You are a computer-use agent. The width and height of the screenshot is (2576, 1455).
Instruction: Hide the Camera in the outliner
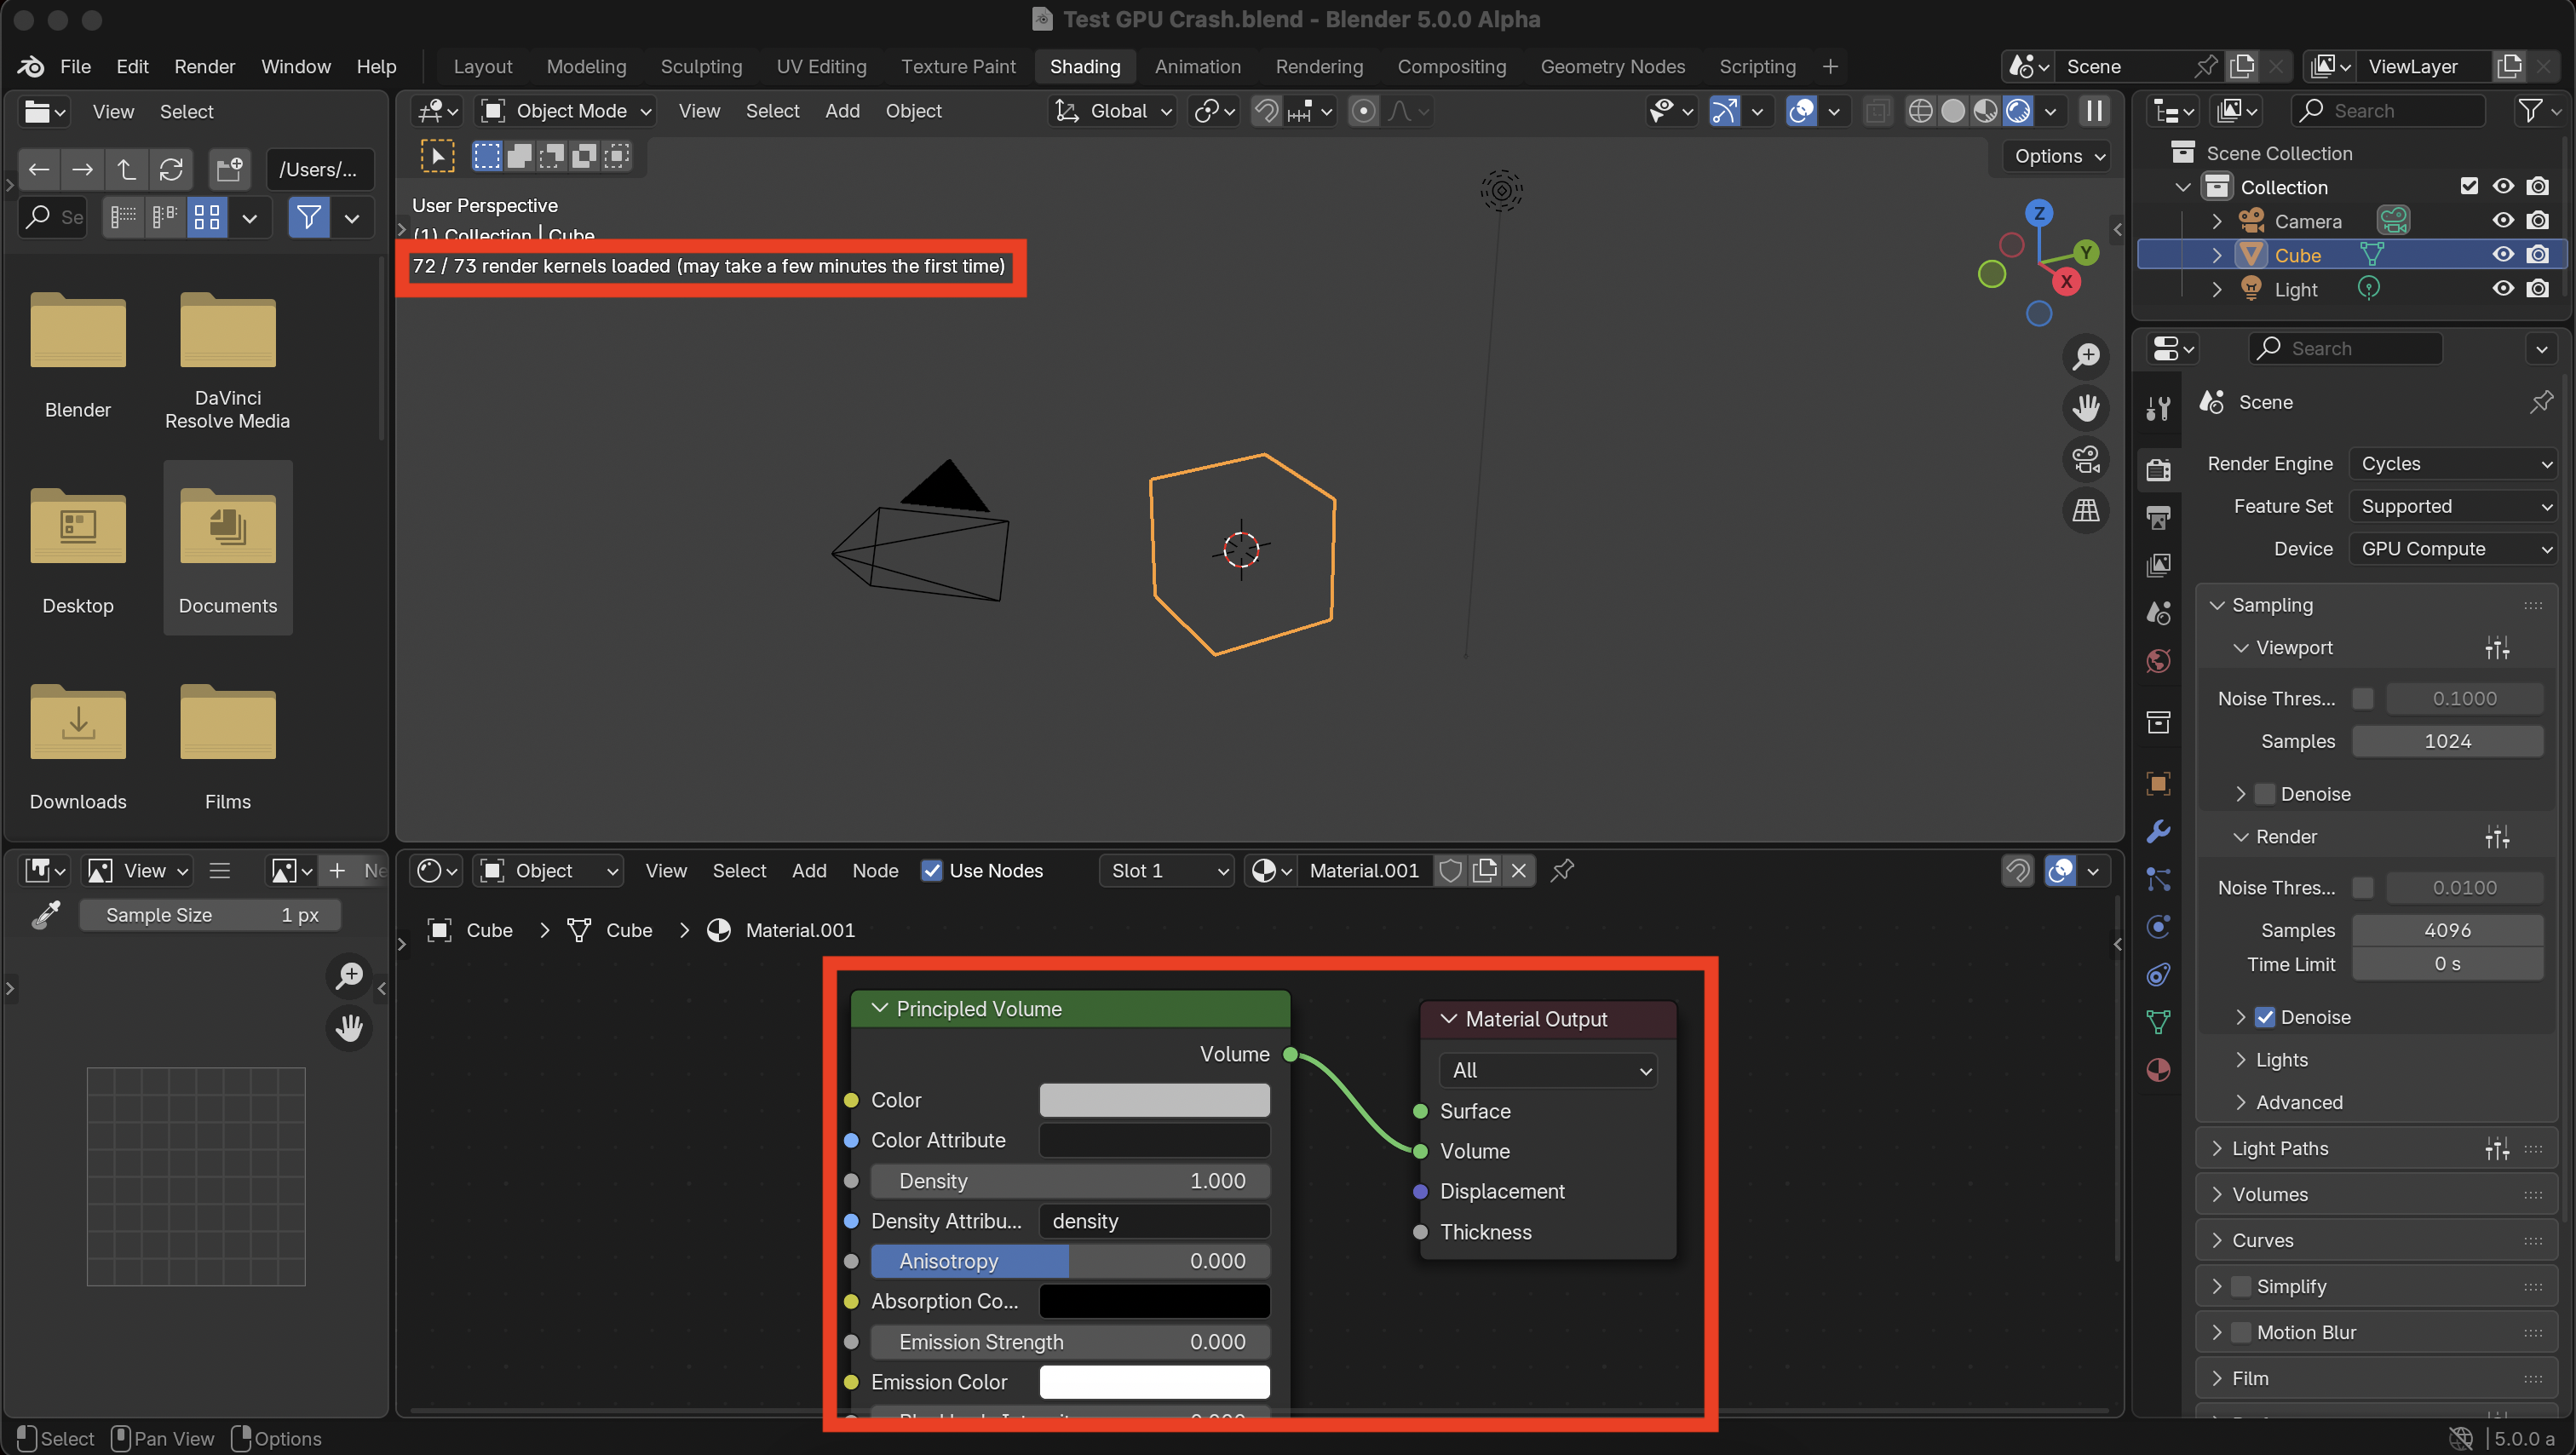point(2503,221)
